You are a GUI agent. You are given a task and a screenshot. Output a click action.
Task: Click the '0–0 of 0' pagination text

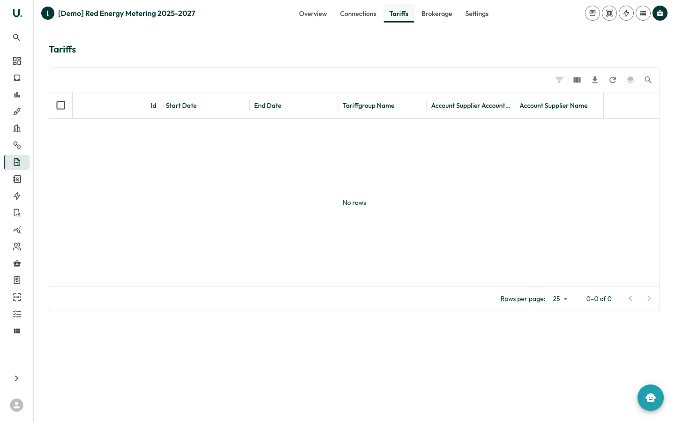click(599, 299)
